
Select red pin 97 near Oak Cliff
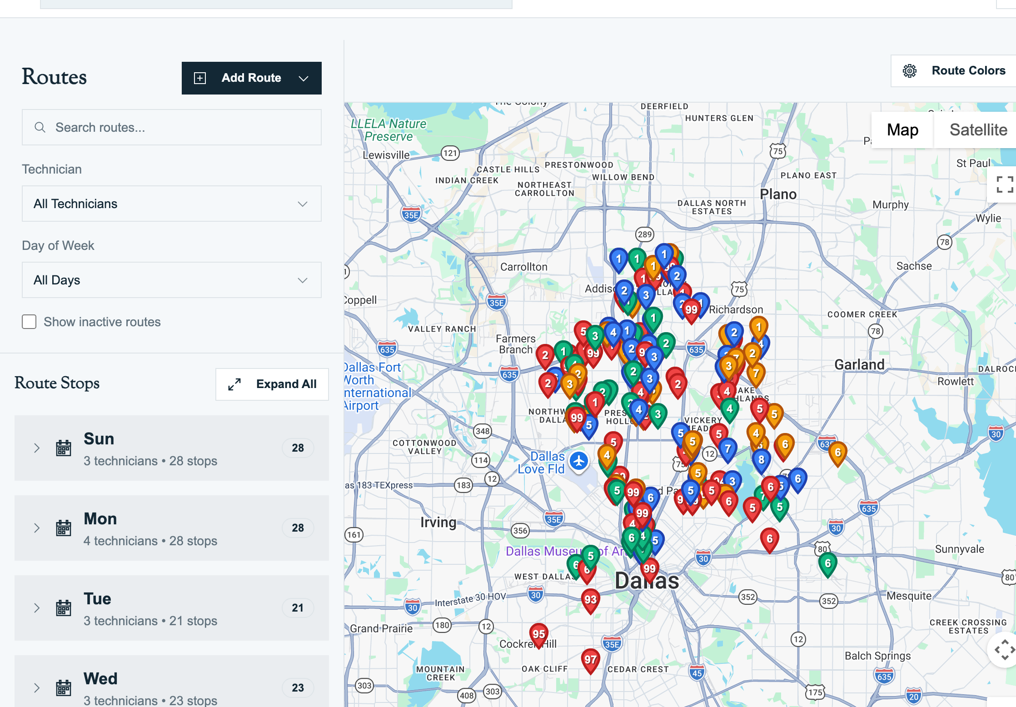pos(590,662)
